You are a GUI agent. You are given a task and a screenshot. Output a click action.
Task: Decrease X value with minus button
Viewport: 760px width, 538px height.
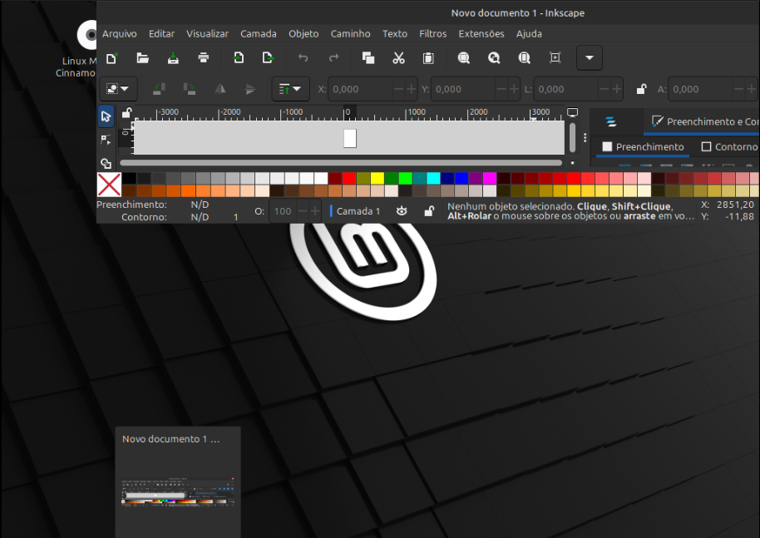(x=398, y=89)
